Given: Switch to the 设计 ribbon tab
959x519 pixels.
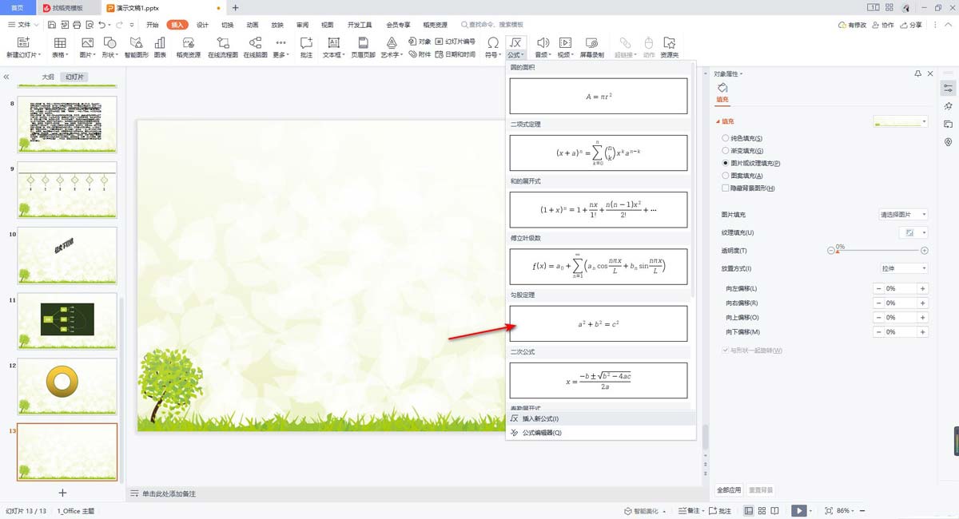Looking at the screenshot, I should coord(202,25).
